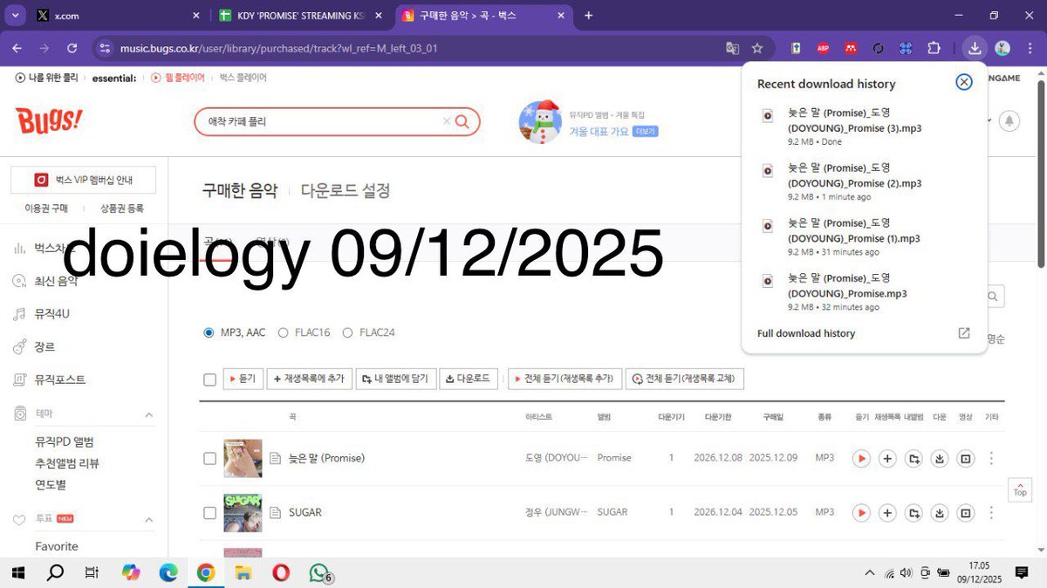Click the 늦은 말 (Promise) album thumbnail
The image size is (1047, 588).
click(243, 458)
